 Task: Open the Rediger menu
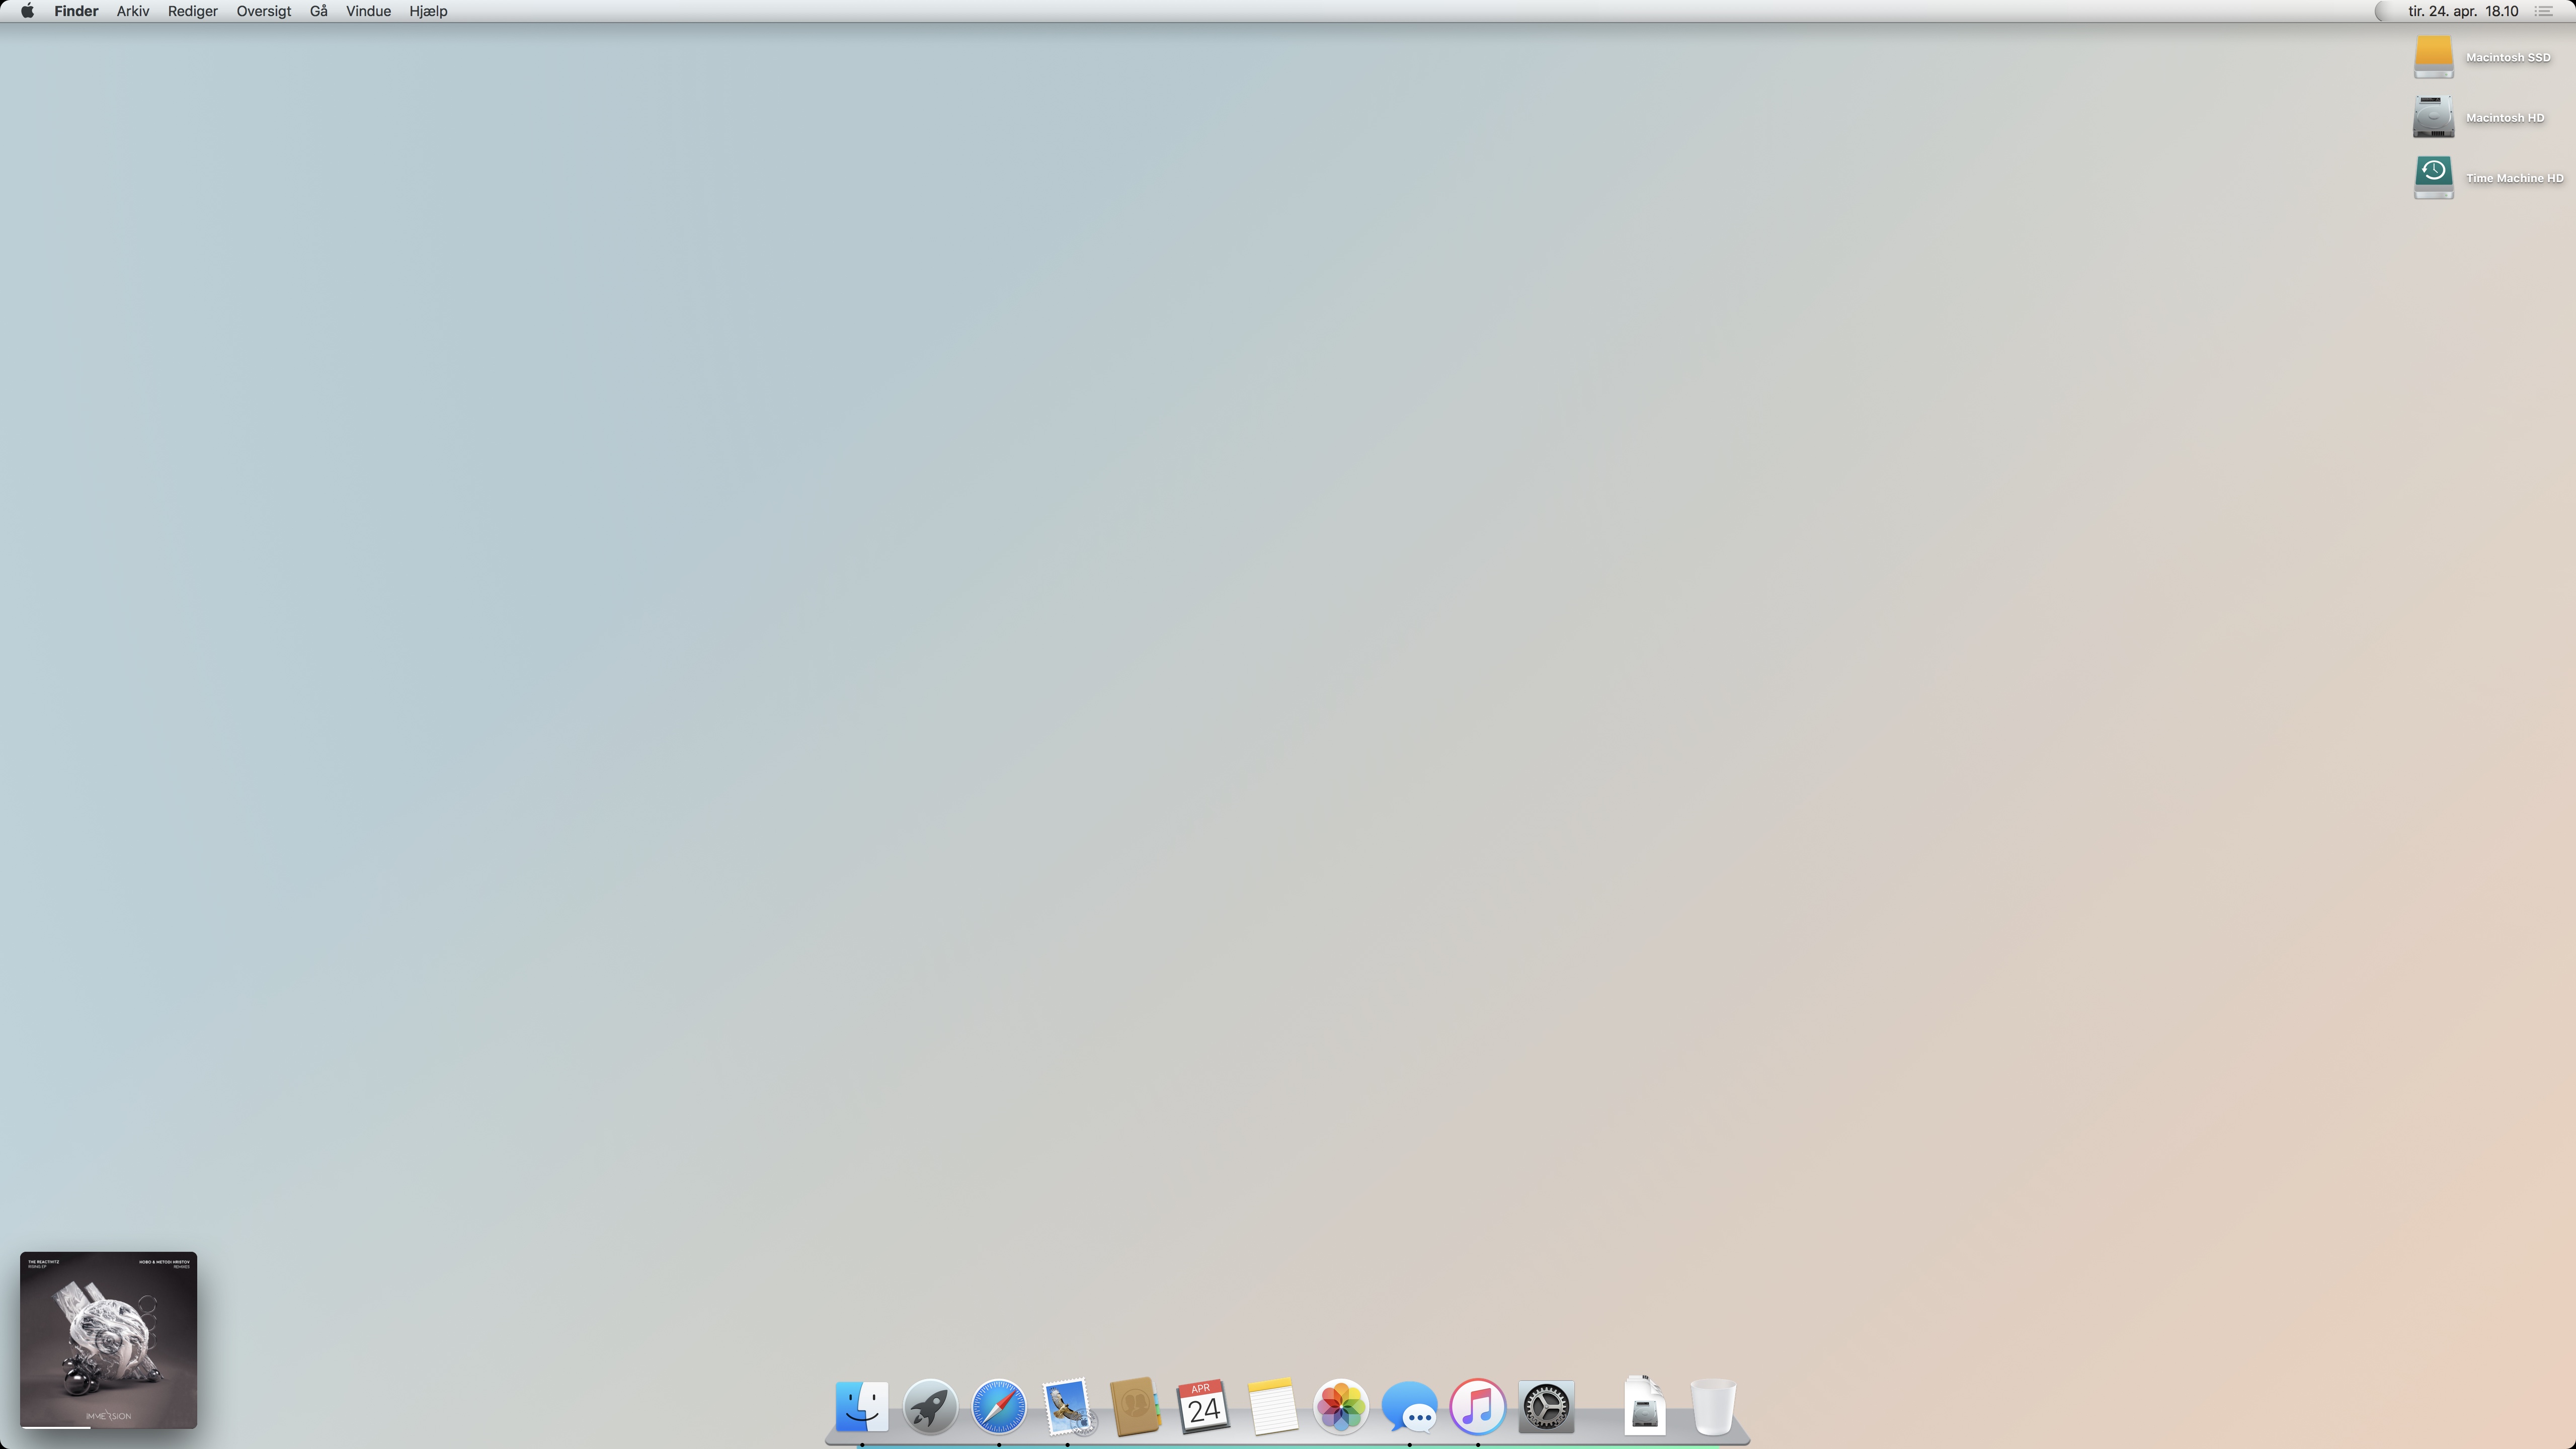(193, 11)
